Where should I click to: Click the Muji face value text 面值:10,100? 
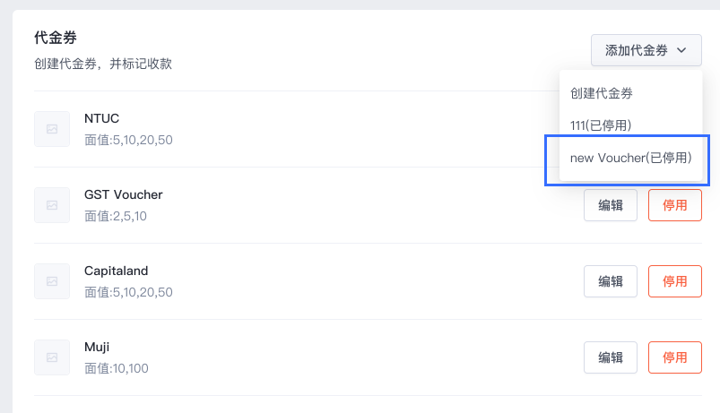117,368
